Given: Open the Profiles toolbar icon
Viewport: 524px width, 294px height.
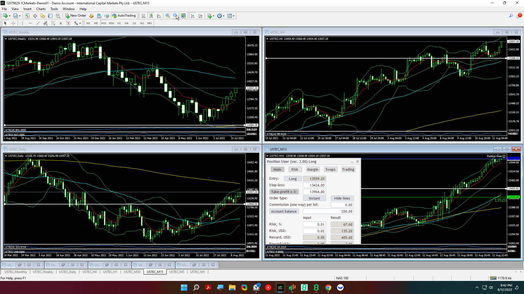Looking at the screenshot, I should click(x=16, y=16).
